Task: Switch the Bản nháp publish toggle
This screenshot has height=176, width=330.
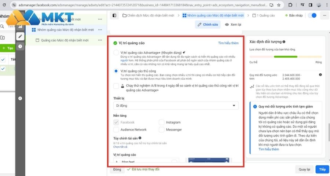Action: (312, 15)
